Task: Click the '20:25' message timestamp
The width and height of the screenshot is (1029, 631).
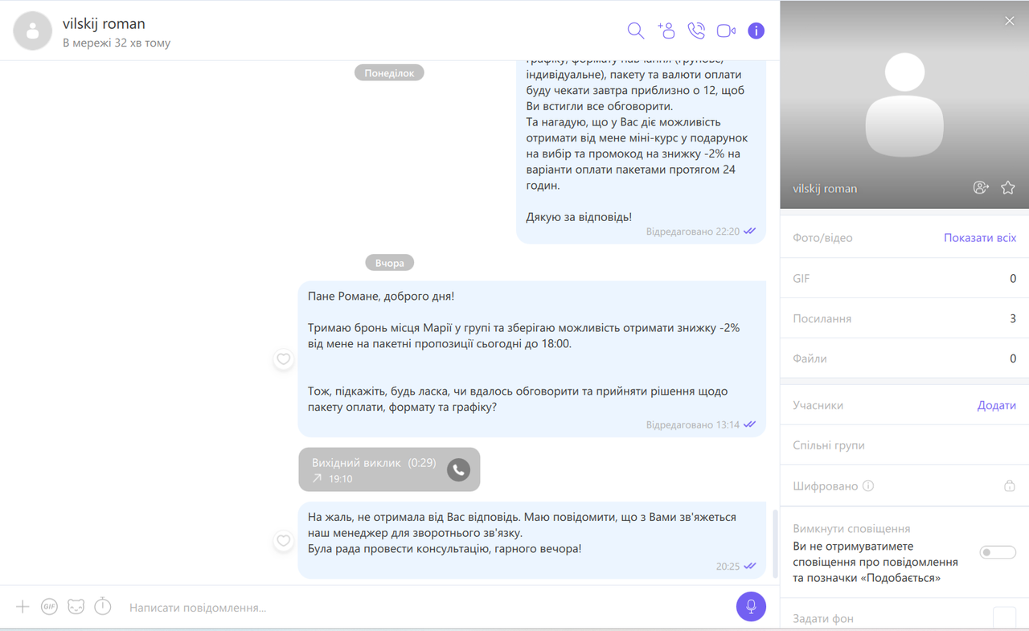Action: pyautogui.click(x=728, y=566)
